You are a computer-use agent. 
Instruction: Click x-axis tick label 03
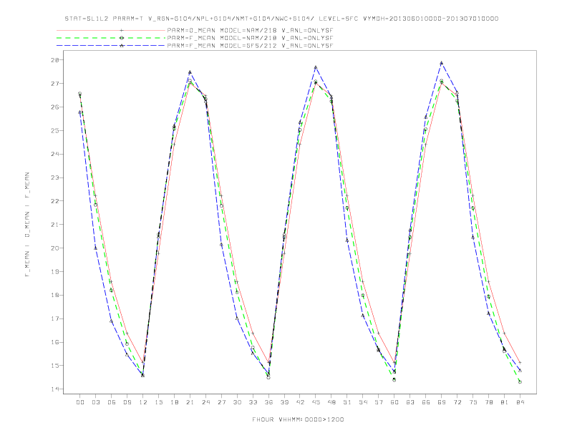tap(96, 402)
